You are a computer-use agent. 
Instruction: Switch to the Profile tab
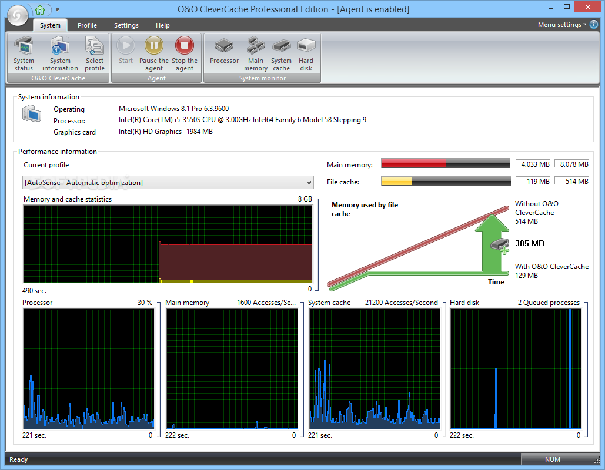(x=87, y=25)
